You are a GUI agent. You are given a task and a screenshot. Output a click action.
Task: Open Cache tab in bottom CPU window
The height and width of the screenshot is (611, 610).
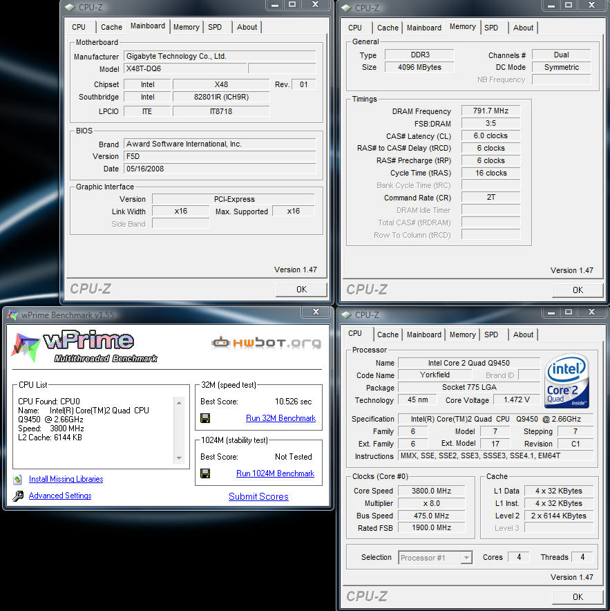(x=388, y=335)
